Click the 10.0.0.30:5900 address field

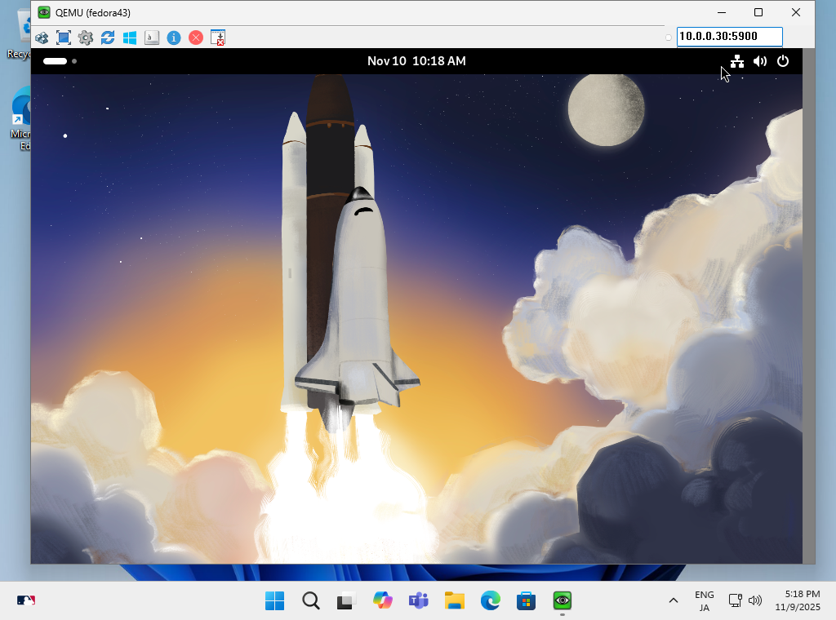pos(729,37)
